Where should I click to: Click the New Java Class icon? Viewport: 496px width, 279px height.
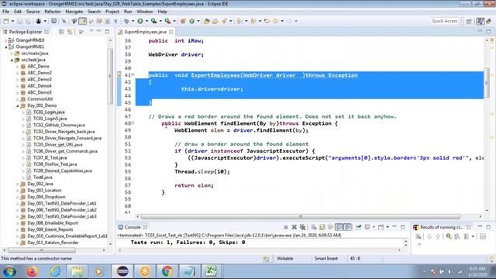click(x=192, y=21)
